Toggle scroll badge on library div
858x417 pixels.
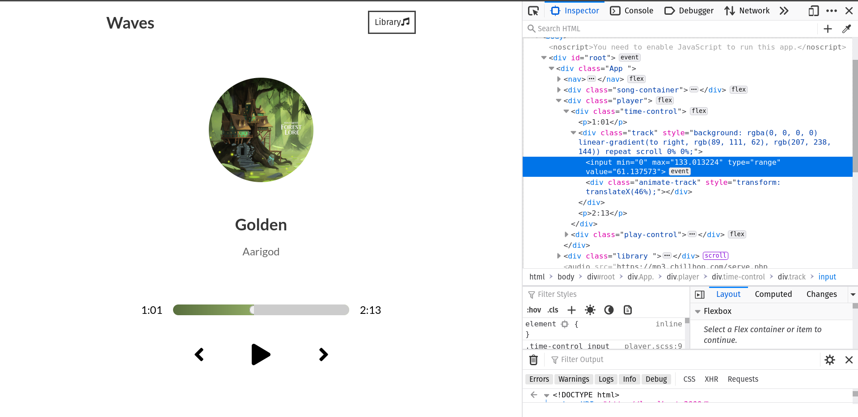(x=716, y=256)
